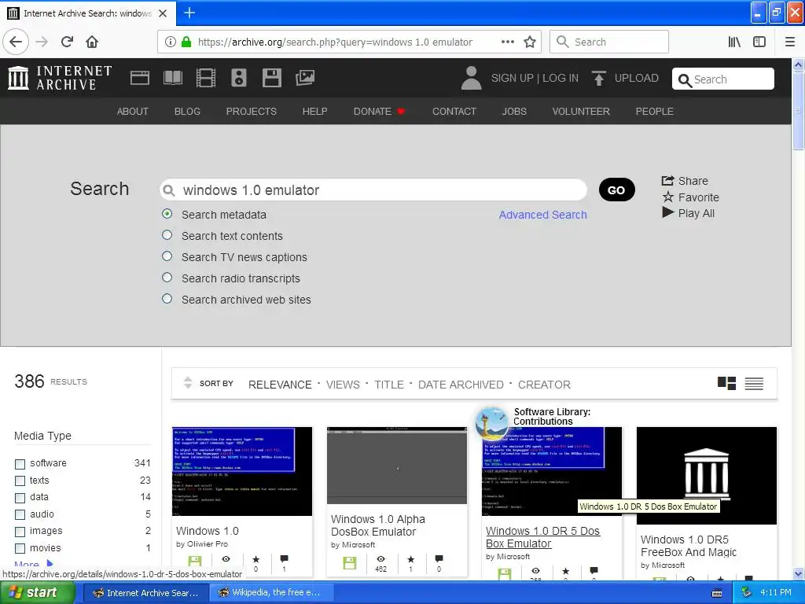Click the Log In link

click(x=561, y=78)
